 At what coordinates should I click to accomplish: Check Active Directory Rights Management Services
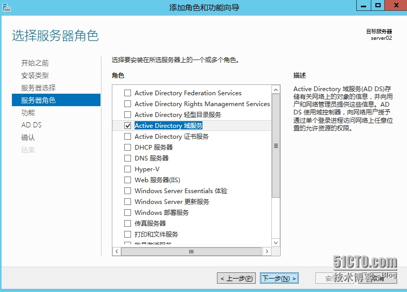coord(127,104)
